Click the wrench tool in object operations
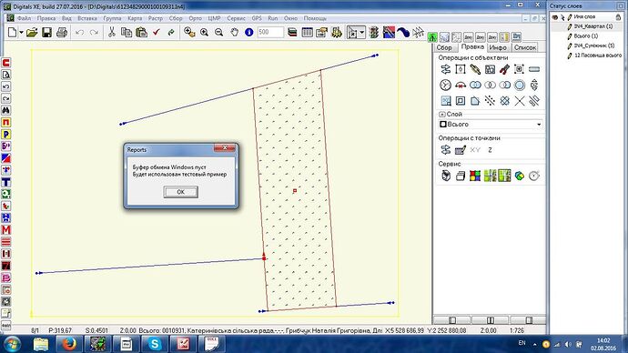This screenshot has width=628, height=353. click(x=475, y=70)
